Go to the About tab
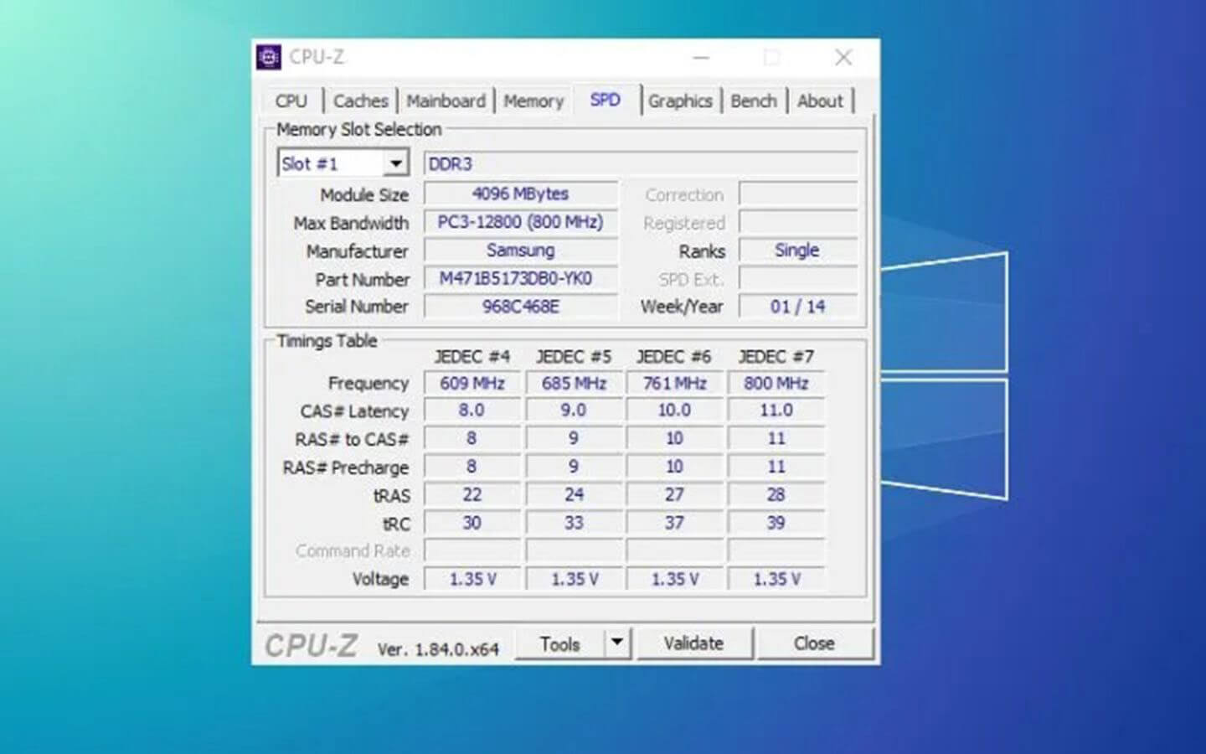Viewport: 1206px width, 754px height. coord(820,101)
